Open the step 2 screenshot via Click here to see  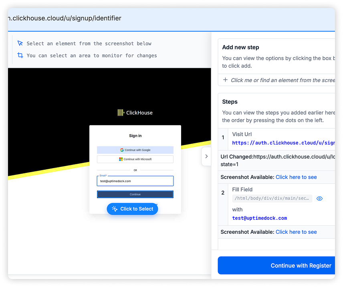(x=296, y=232)
